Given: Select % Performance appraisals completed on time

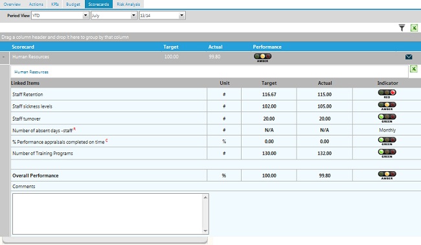Looking at the screenshot, I should pyautogui.click(x=58, y=142).
